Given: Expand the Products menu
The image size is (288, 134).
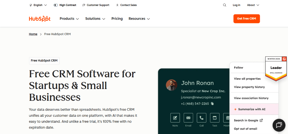Looking at the screenshot, I should click(69, 19).
